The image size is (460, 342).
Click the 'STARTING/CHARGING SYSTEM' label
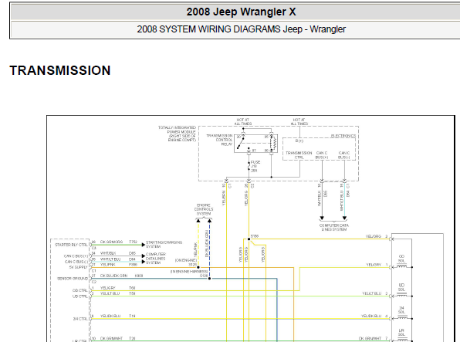pos(164,244)
